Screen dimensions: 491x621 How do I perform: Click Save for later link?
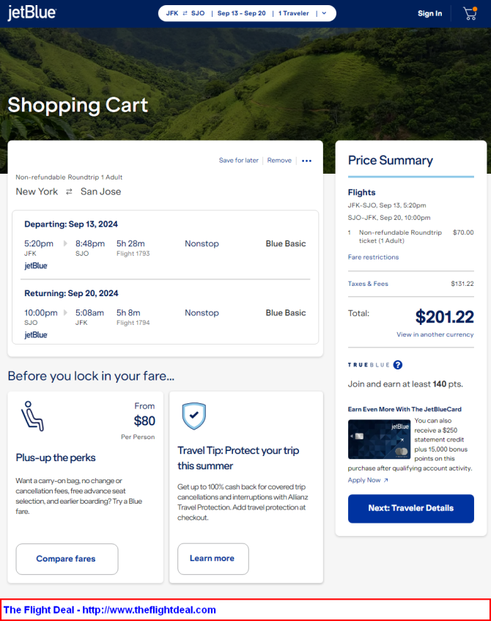click(238, 161)
